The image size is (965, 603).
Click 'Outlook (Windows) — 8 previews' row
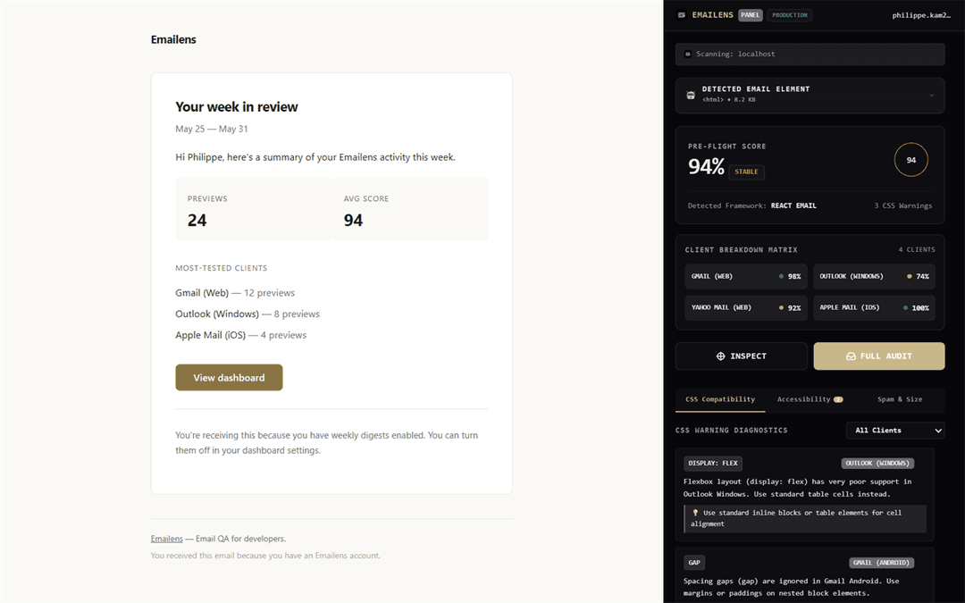click(x=248, y=314)
